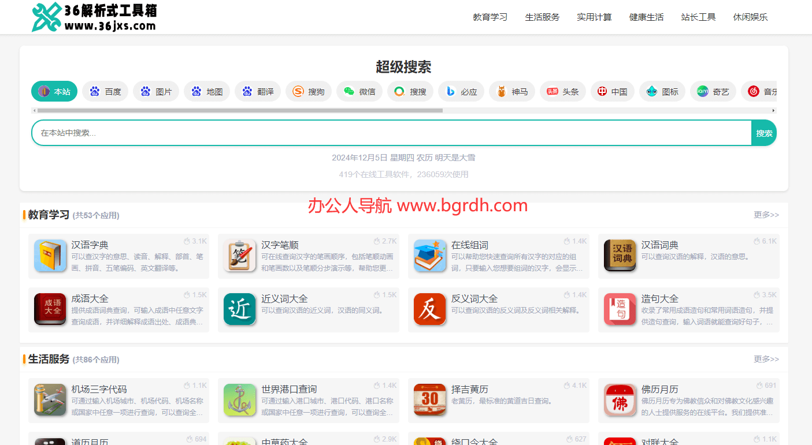This screenshot has width=812, height=445.
Task: Open the 汉语字典 book icon
Action: 50,256
